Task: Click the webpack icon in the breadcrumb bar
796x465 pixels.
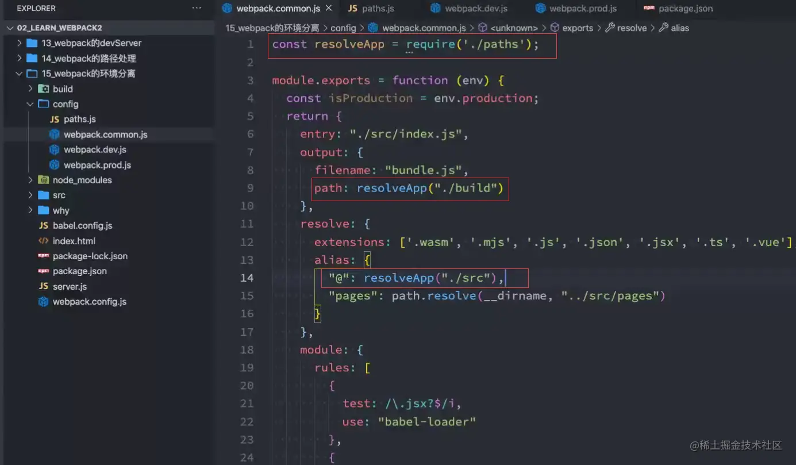Action: click(x=373, y=28)
